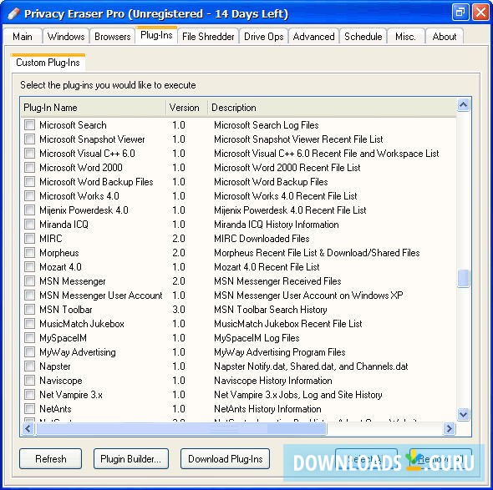This screenshot has width=493, height=490.
Task: Switch to the Windows tab
Action: pyautogui.click(x=66, y=37)
